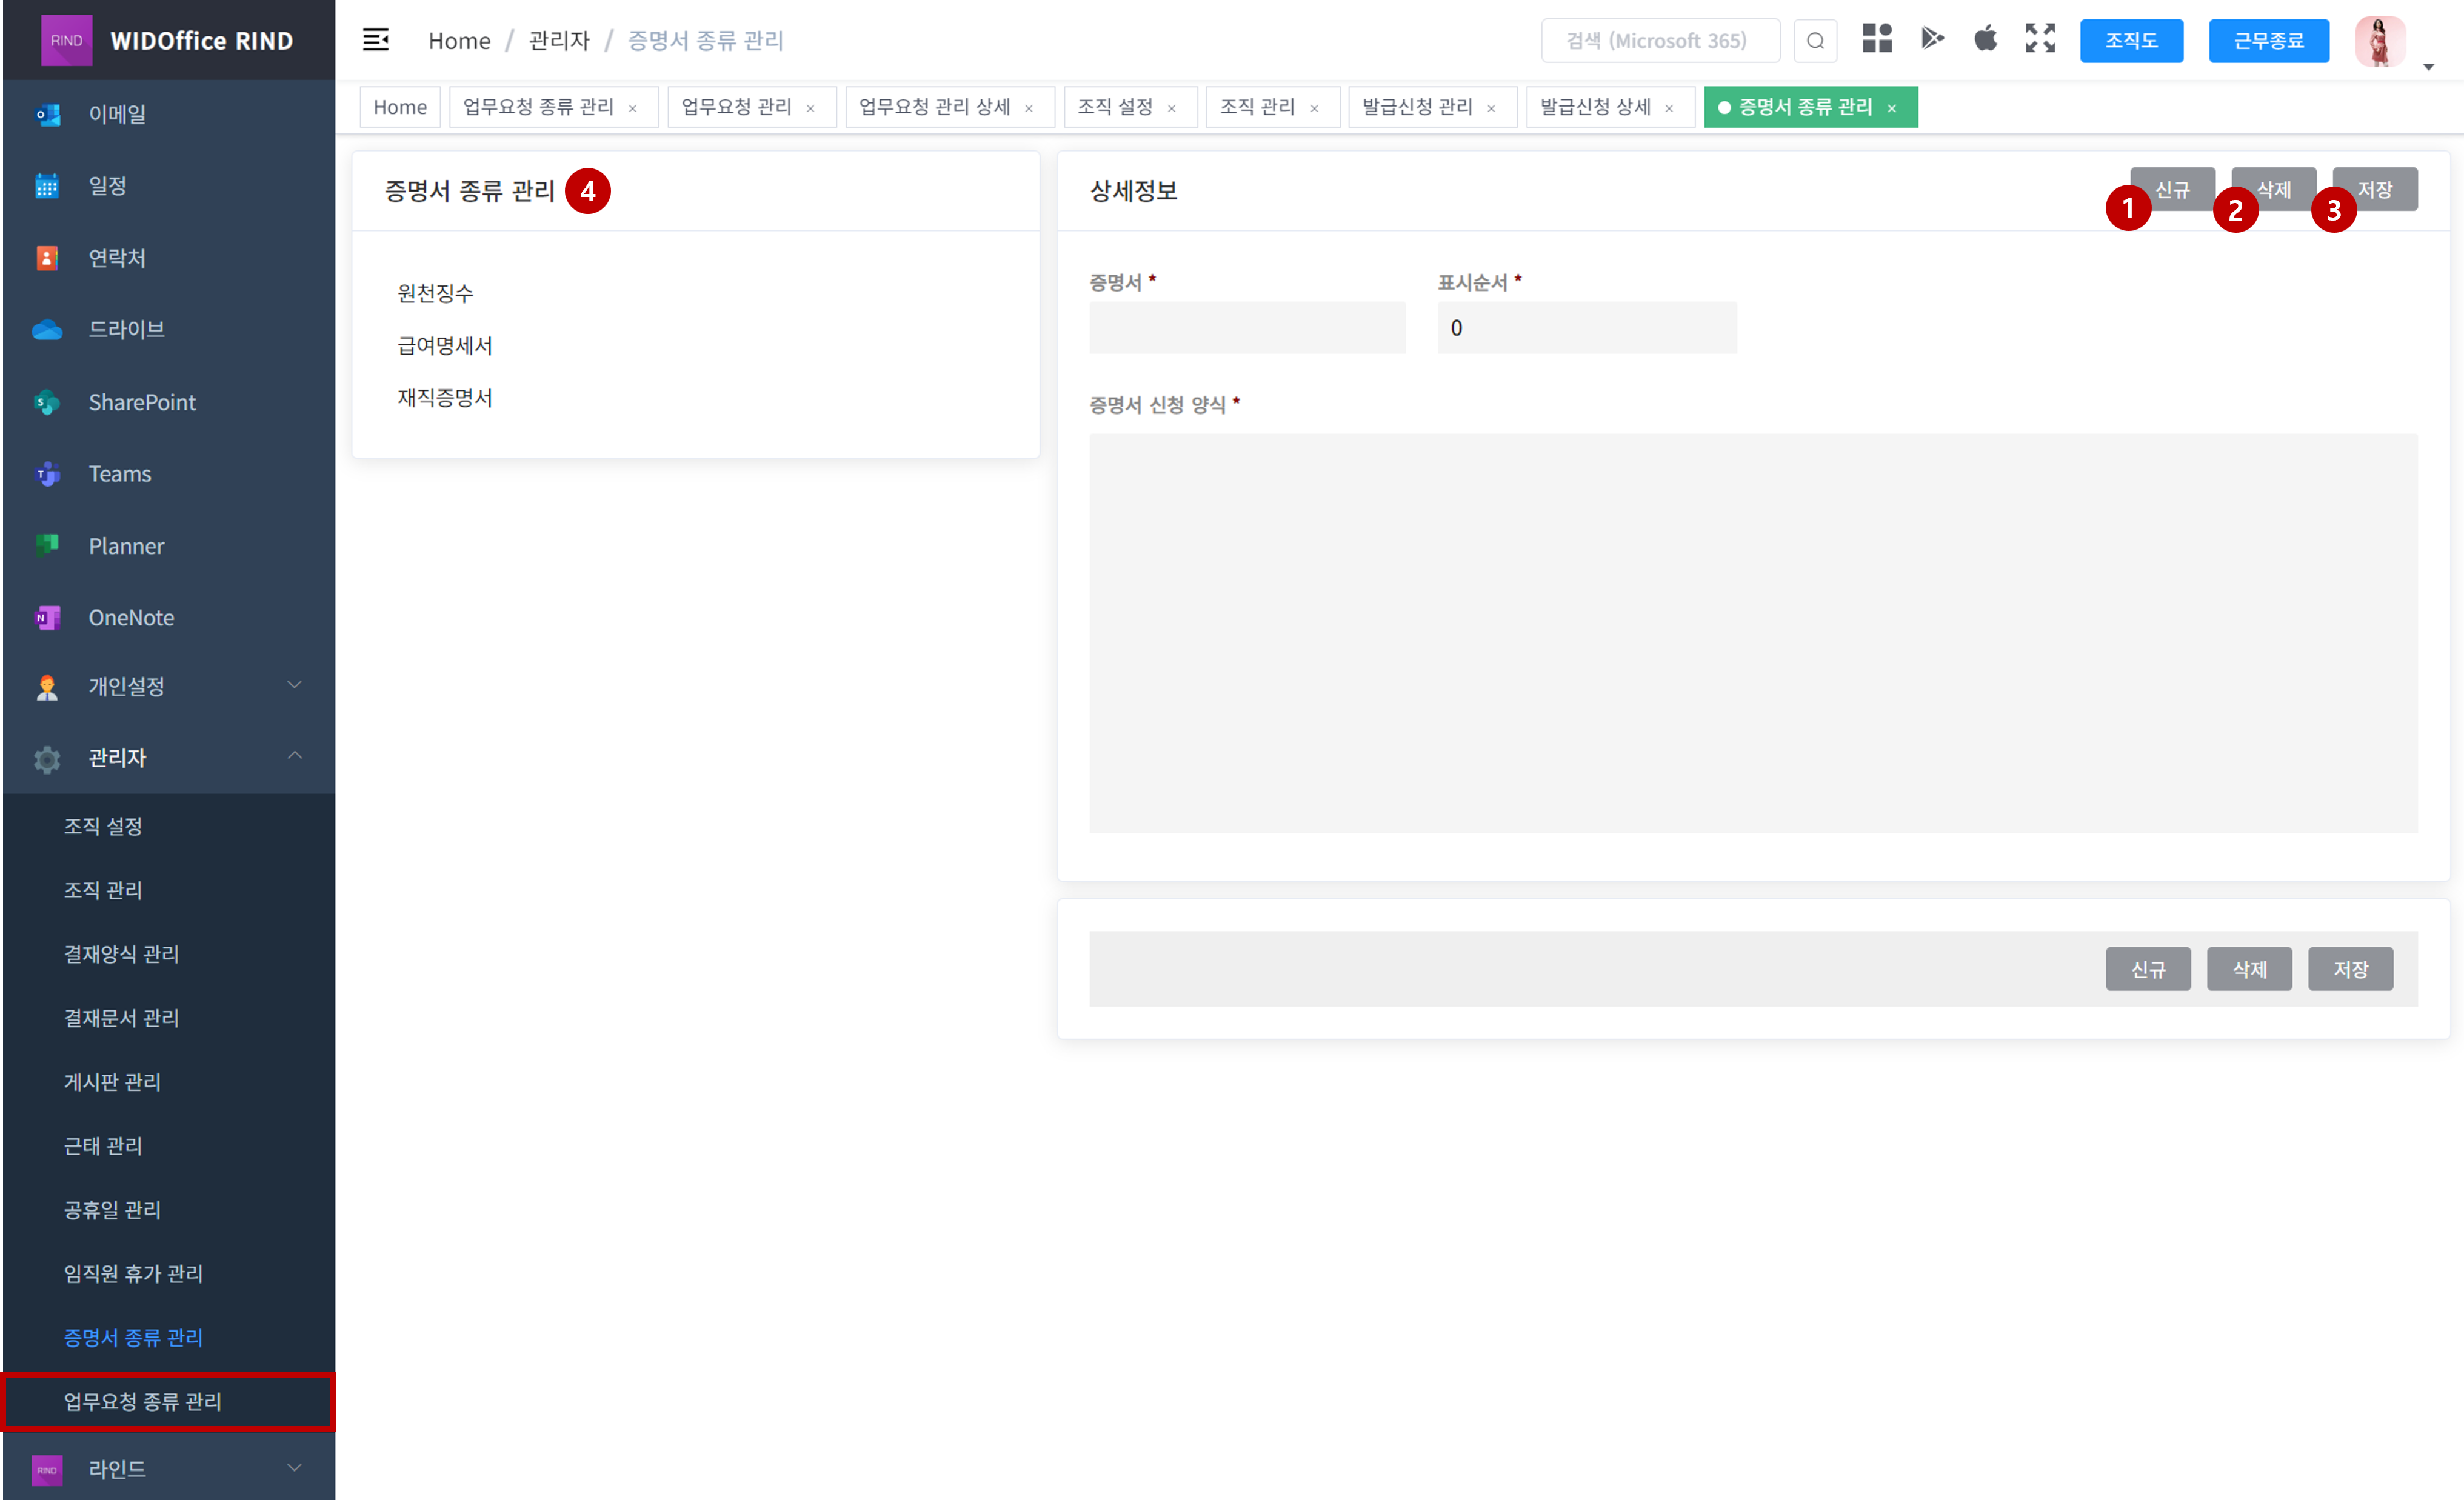Open SharePoint from the sidebar
Viewport: 2464px width, 1500px height.
pyautogui.click(x=142, y=402)
